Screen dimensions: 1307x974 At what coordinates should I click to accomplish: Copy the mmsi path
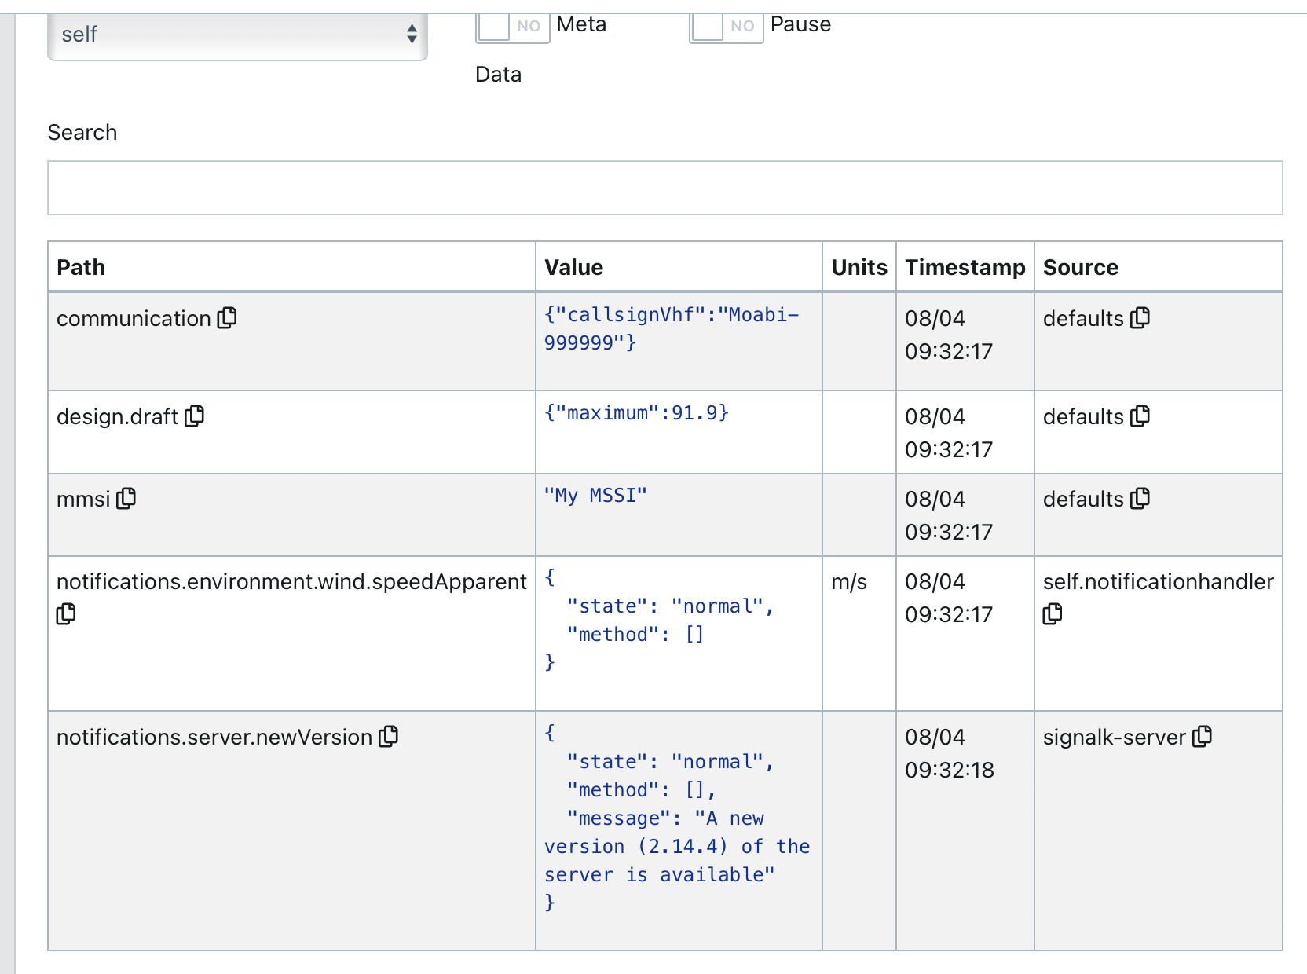pos(126,499)
